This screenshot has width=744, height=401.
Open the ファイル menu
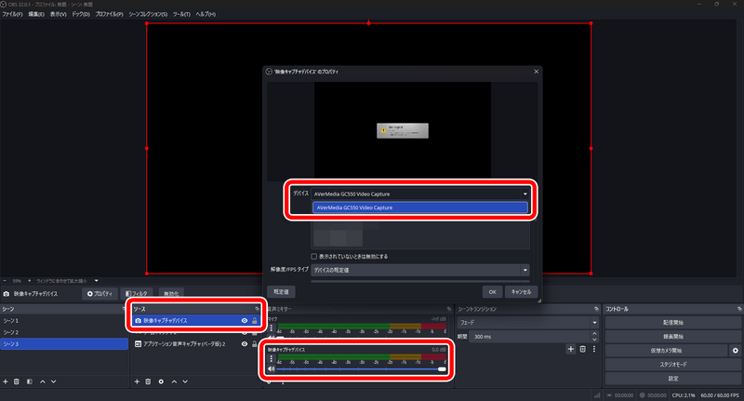click(12, 14)
